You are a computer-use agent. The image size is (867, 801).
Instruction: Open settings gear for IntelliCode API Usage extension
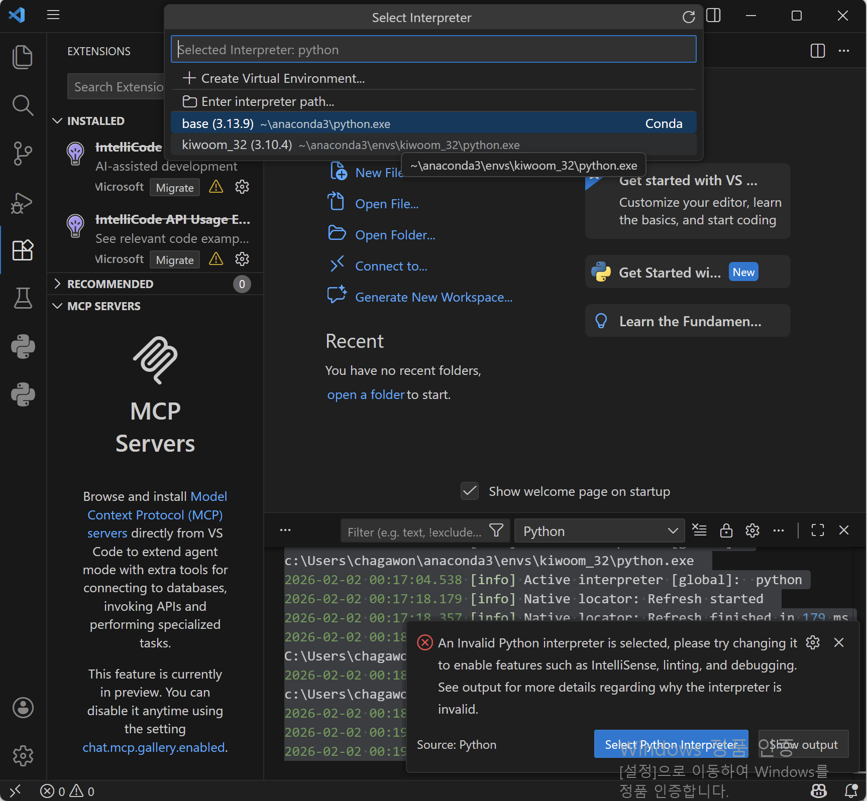(242, 259)
